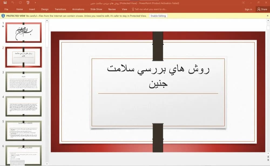Click main slide area scroll up arrow
Screen dimensions: 270x166
[x=268, y=20]
